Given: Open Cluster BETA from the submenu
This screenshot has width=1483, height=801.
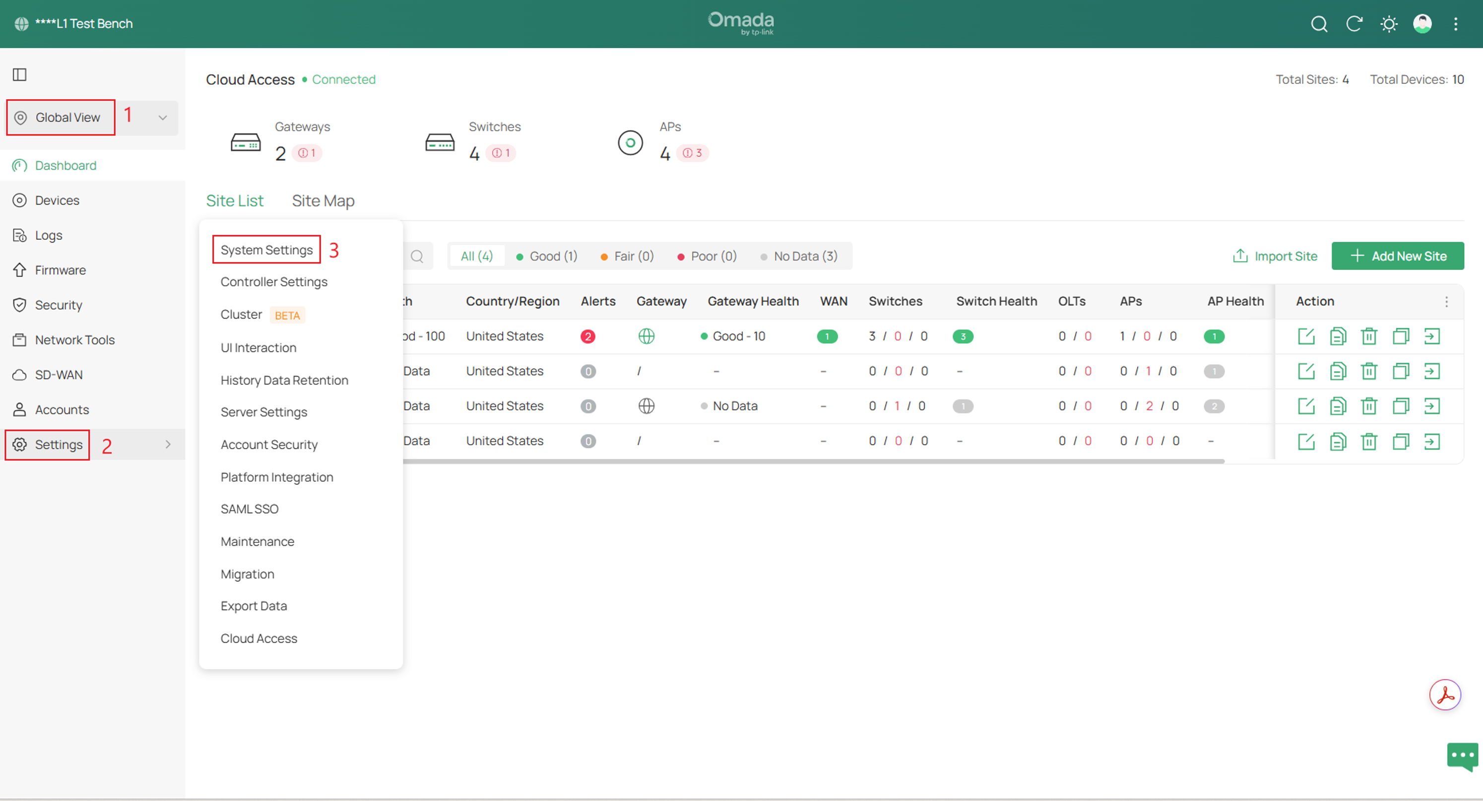Looking at the screenshot, I should (262, 315).
